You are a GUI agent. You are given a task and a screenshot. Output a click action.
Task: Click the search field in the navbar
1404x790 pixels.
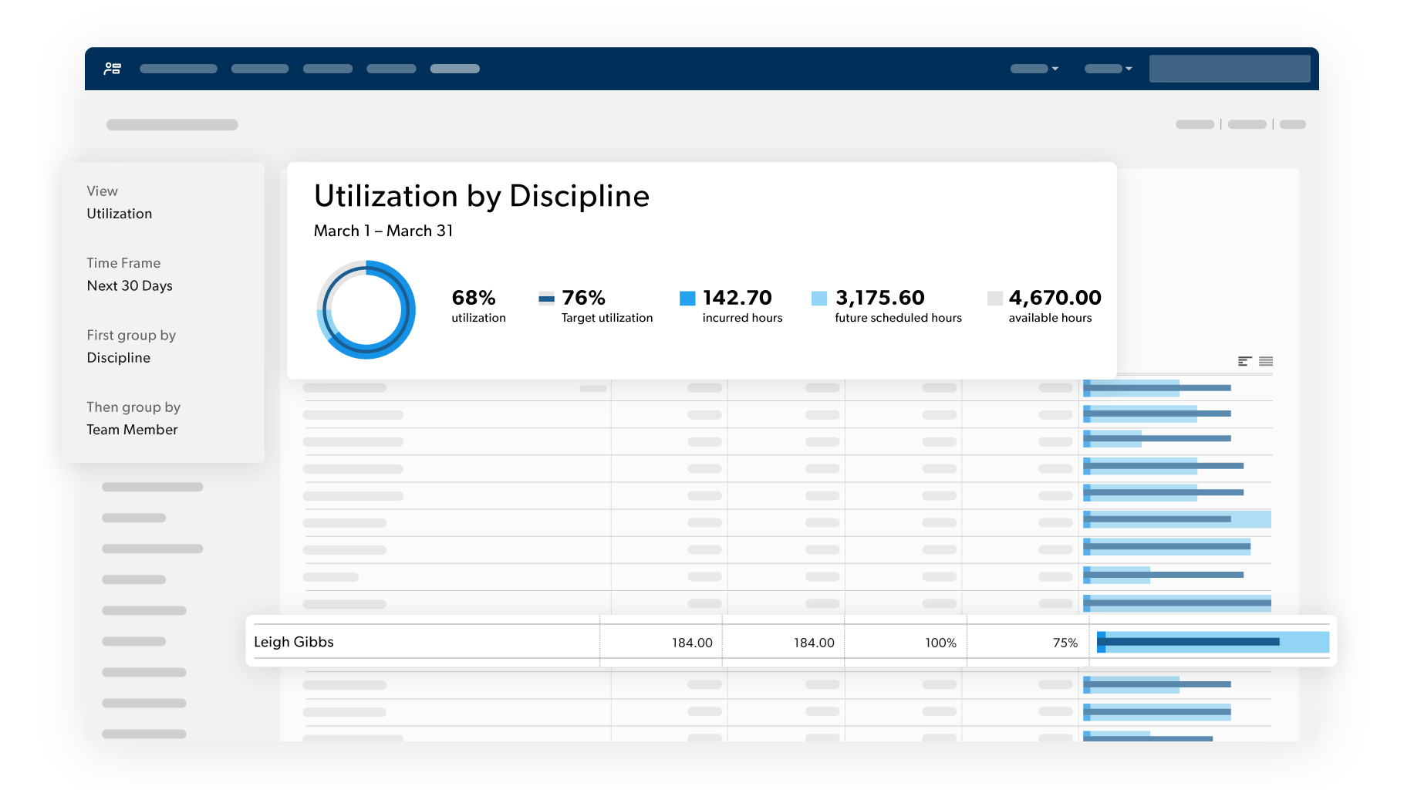pos(1230,69)
